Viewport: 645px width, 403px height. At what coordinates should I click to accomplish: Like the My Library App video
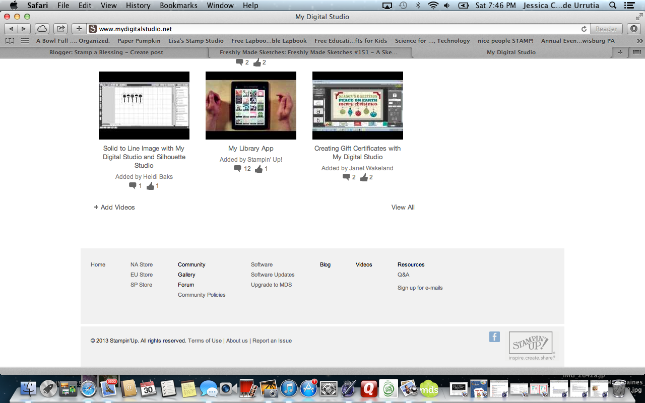259,169
